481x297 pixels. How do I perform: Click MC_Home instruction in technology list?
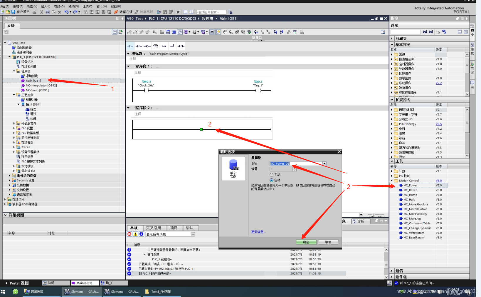click(410, 195)
